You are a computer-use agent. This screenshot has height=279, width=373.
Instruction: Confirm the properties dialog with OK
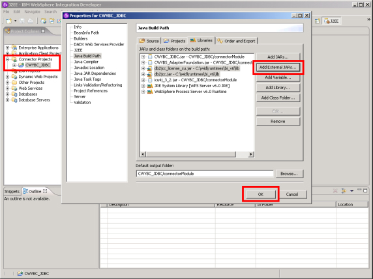(x=261, y=194)
